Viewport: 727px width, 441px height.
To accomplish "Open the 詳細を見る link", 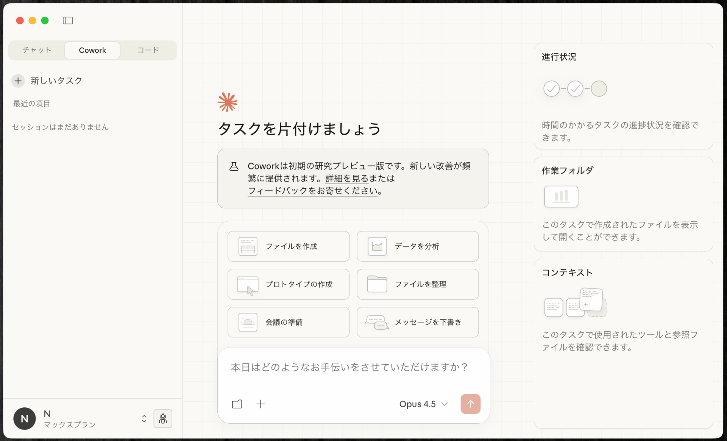I will point(346,178).
